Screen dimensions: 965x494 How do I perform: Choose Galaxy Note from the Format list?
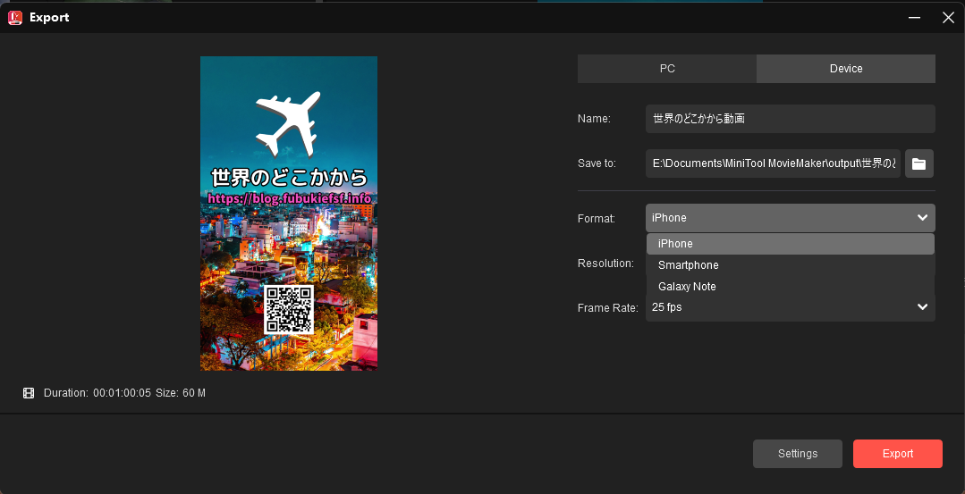791,287
